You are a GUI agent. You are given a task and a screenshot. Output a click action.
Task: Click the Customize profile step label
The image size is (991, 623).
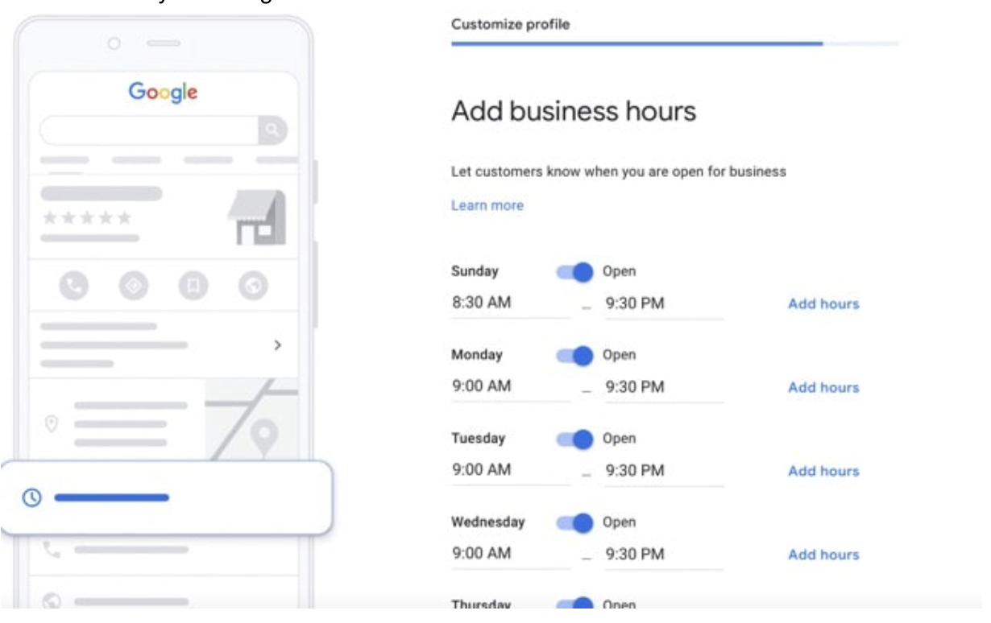pyautogui.click(x=510, y=24)
